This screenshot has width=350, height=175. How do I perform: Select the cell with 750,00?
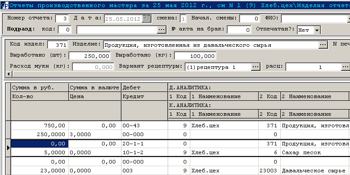pos(40,126)
